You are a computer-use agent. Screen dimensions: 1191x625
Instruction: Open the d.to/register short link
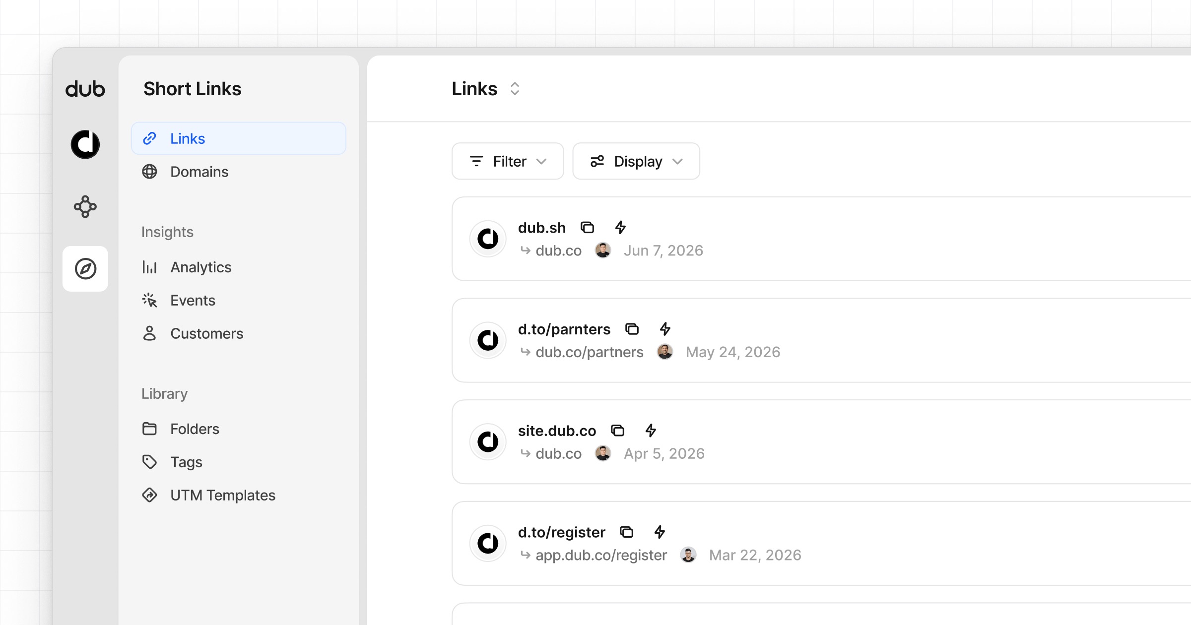[x=562, y=532]
